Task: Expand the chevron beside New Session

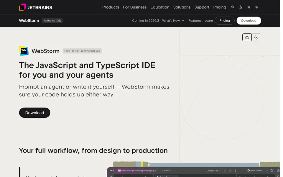Action: [267, 171]
